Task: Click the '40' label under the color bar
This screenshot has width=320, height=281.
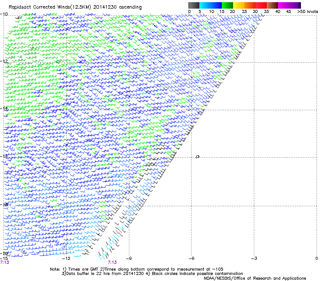Action: [278, 12]
